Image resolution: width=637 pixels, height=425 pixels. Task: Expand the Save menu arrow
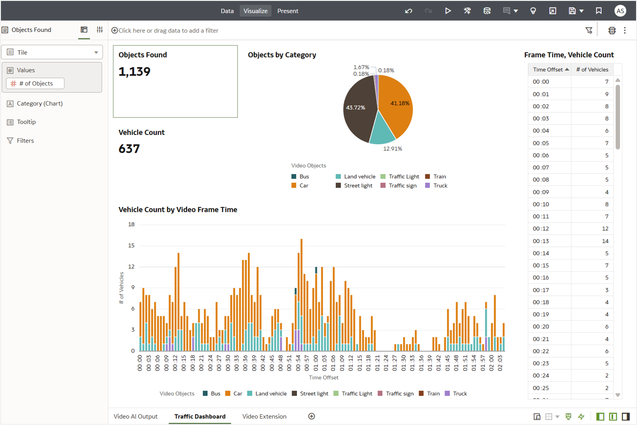pos(581,10)
